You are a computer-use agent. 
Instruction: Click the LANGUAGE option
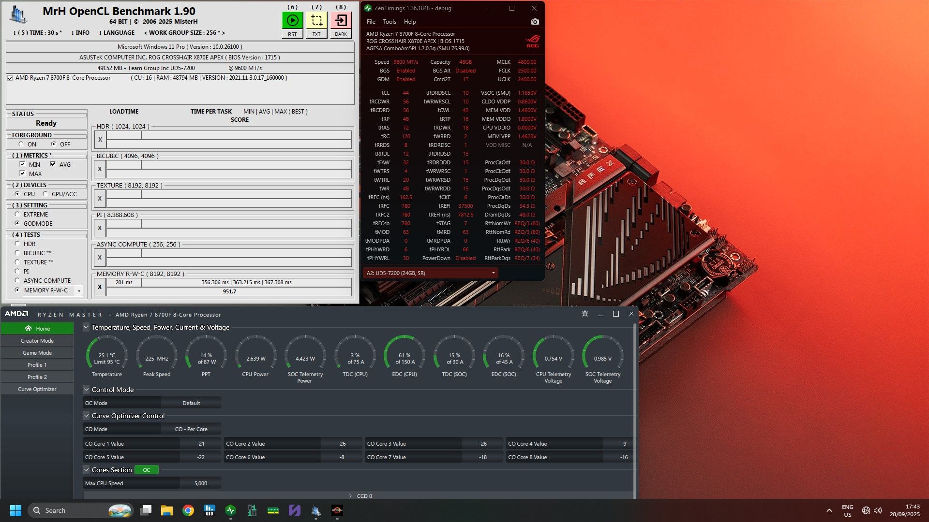click(x=117, y=33)
